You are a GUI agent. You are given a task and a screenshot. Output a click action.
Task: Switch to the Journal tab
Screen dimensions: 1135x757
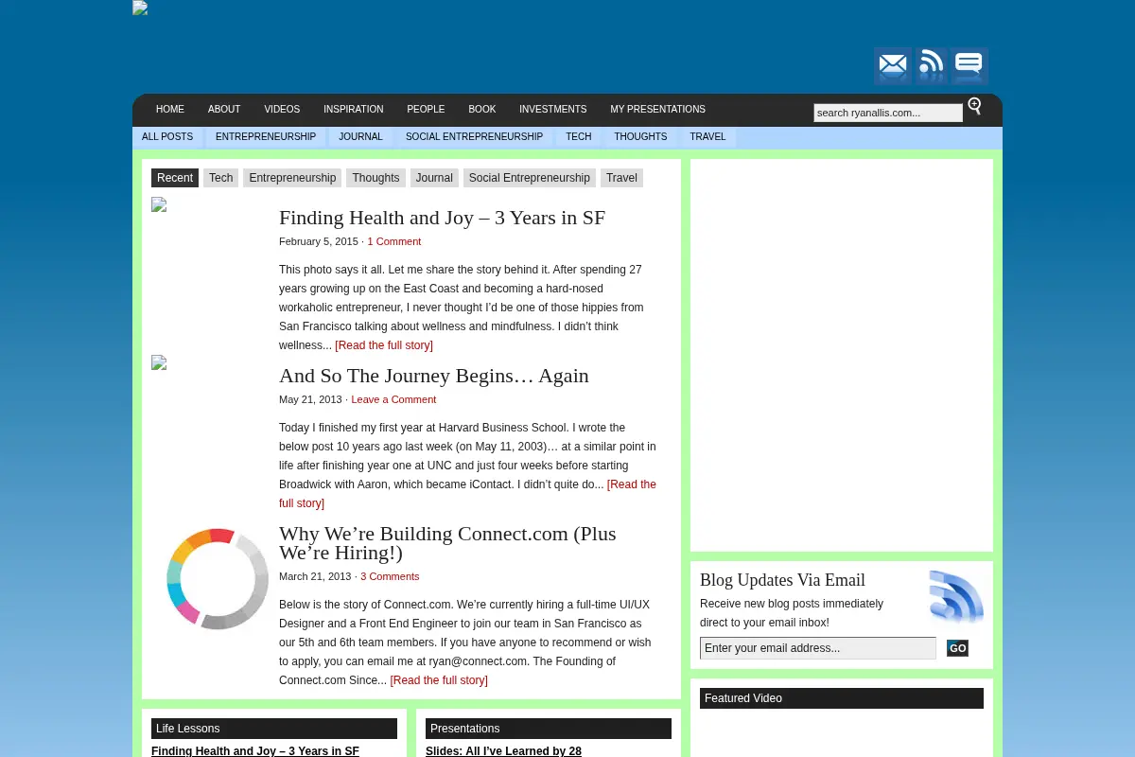(434, 178)
